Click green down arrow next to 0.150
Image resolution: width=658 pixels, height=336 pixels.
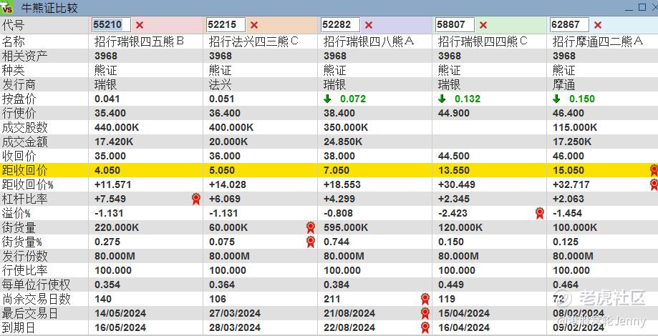tap(556, 99)
